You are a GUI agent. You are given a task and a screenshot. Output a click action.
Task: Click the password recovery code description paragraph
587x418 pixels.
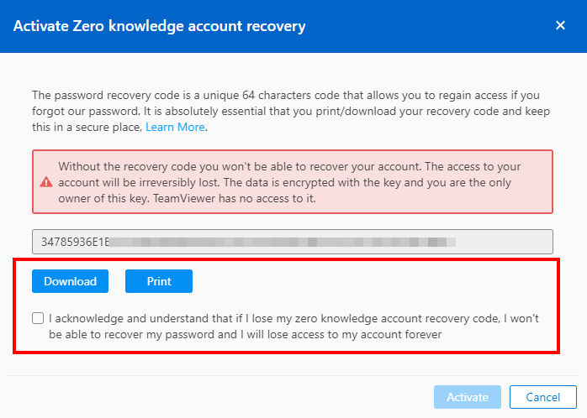tap(291, 112)
